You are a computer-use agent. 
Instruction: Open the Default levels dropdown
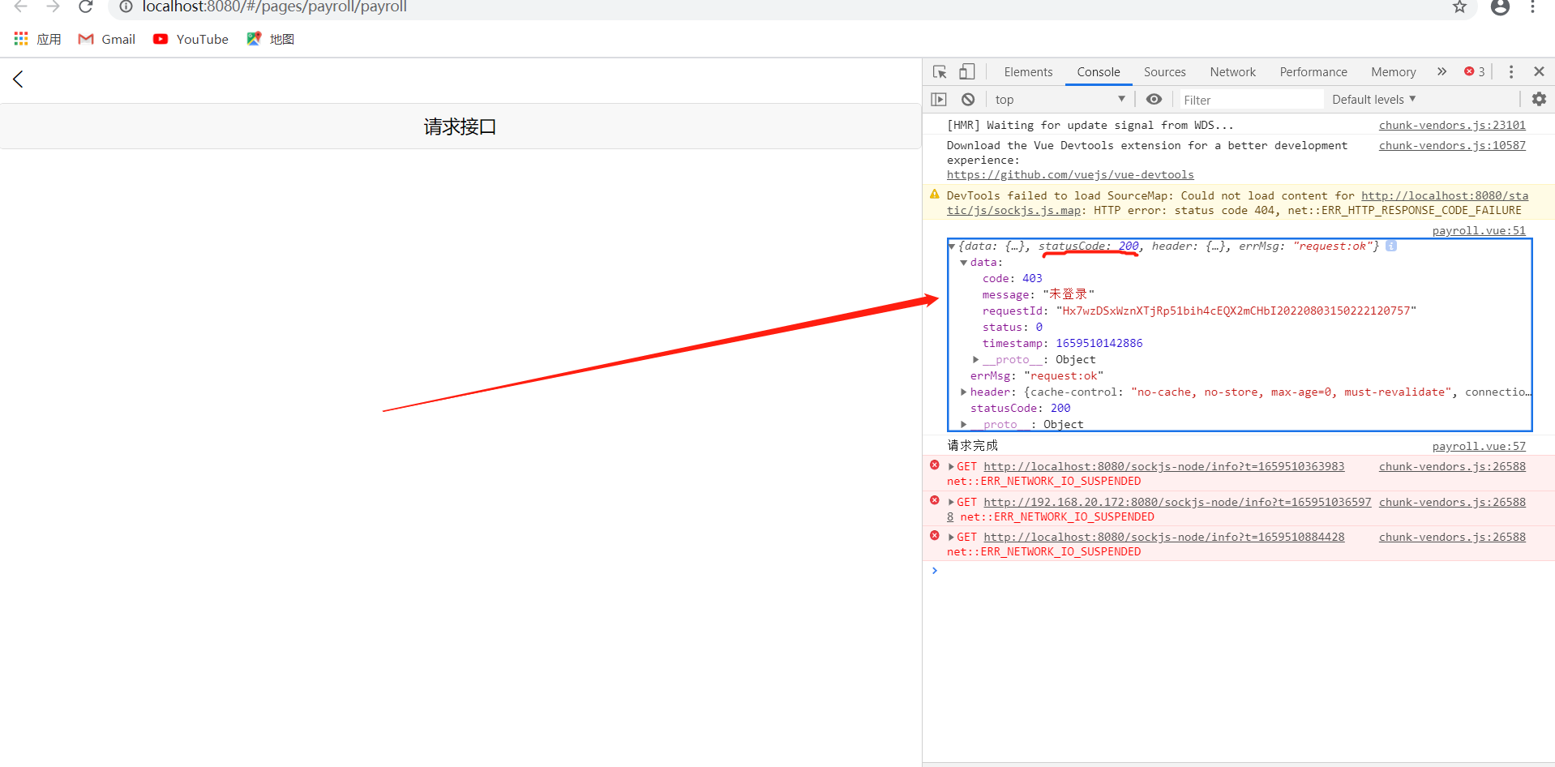(x=1373, y=99)
